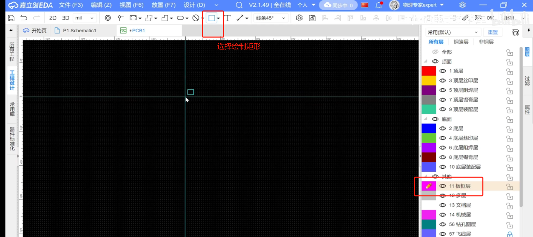Screen dimensions: 533x237
Task: Click the blue color swatch of 2 底层
Action: [x=429, y=128]
